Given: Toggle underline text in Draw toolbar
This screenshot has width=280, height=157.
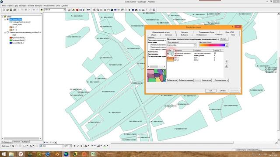Looking at the screenshot, I should coord(81,146).
